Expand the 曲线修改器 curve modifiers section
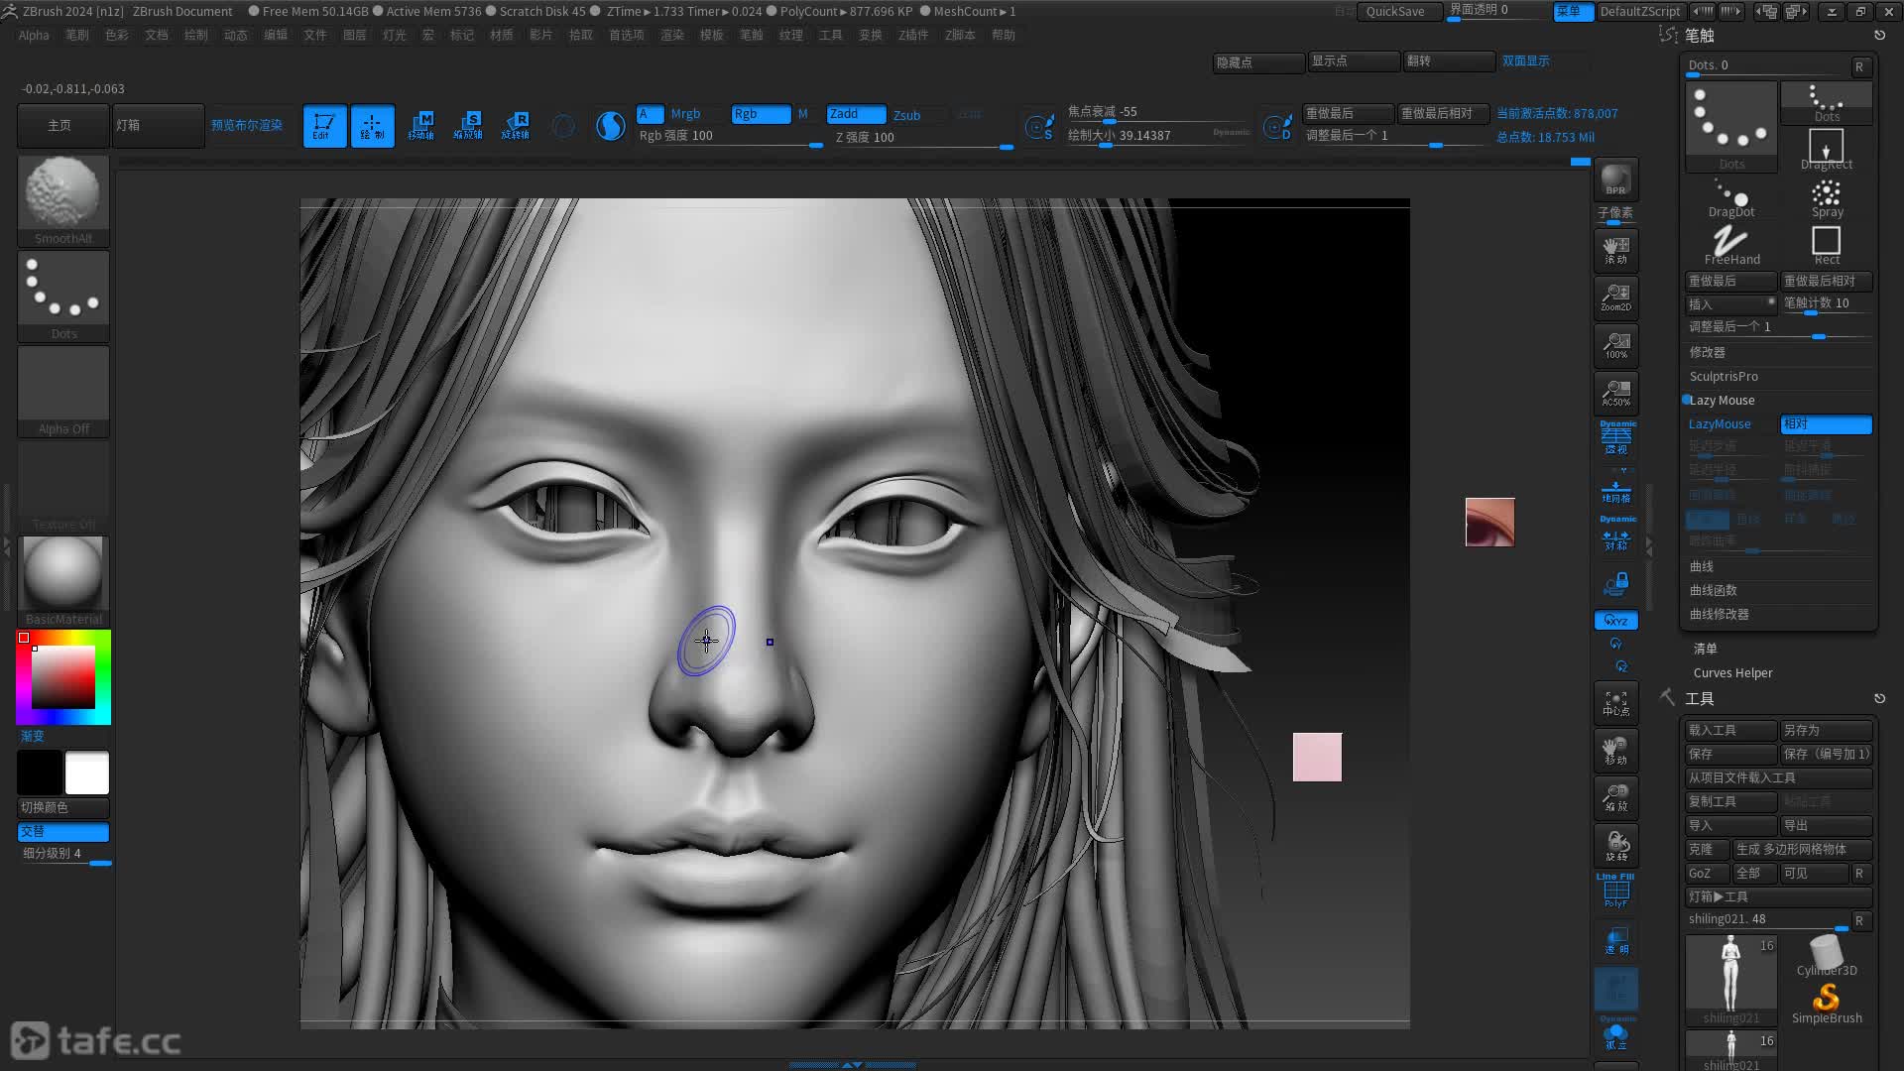1904x1071 pixels. pos(1720,615)
